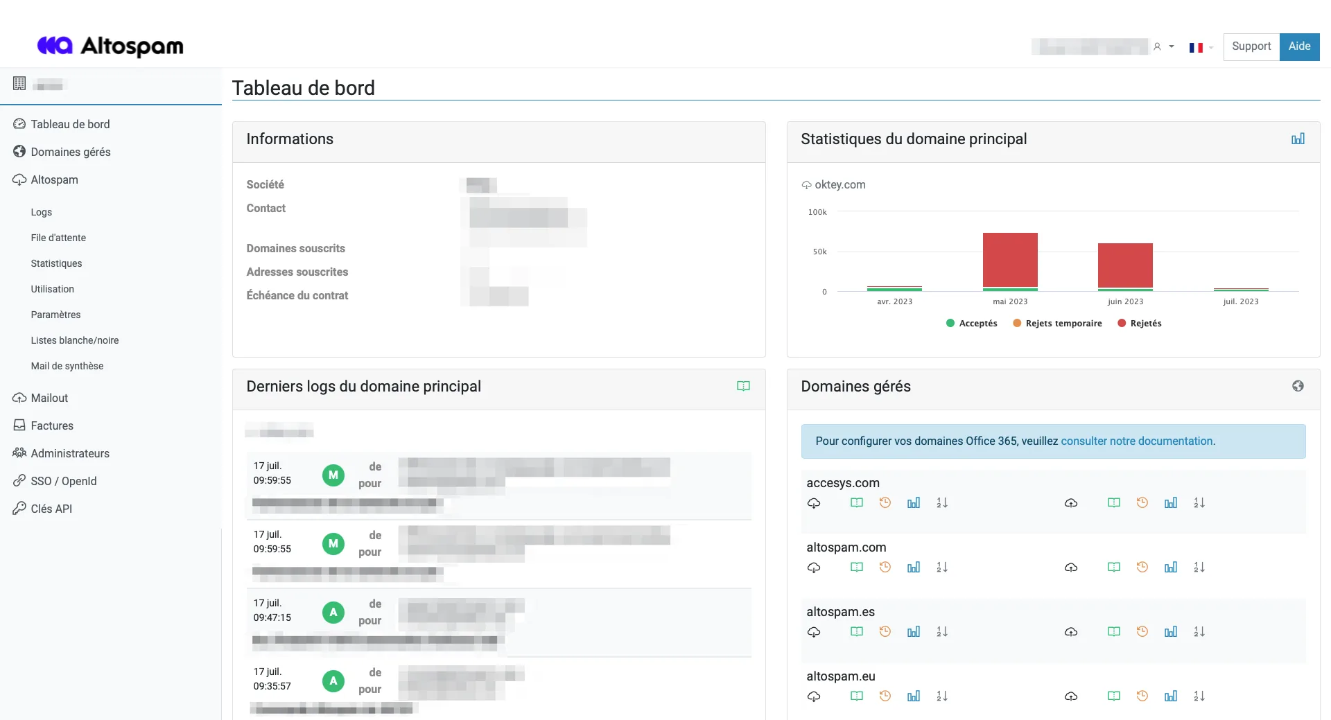Click accesys.com domain name
The height and width of the screenshot is (720, 1331).
(x=843, y=484)
